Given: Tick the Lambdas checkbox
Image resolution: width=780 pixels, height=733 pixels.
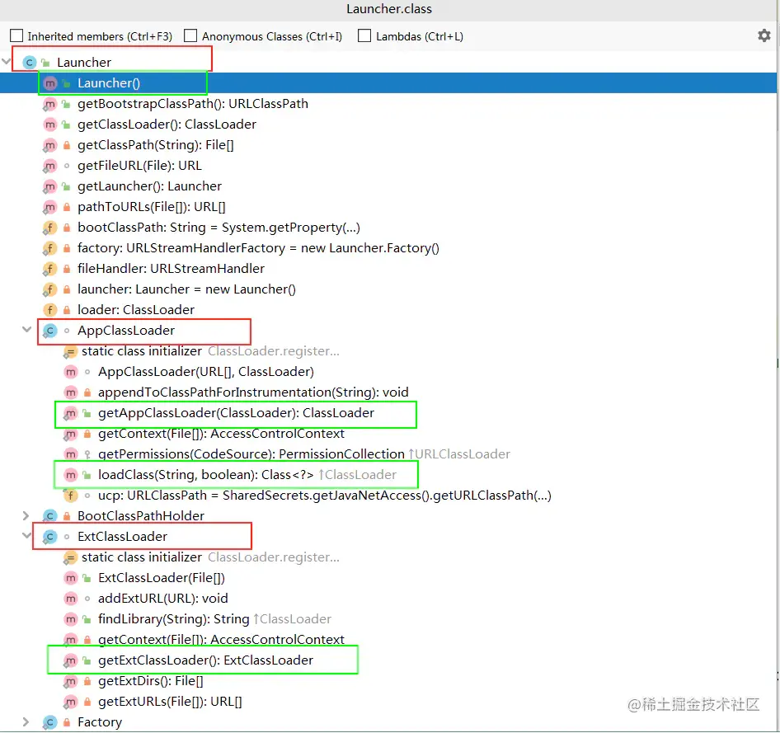Looking at the screenshot, I should [364, 35].
